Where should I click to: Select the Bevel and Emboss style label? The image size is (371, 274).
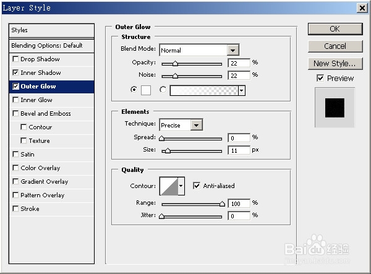[46, 114]
